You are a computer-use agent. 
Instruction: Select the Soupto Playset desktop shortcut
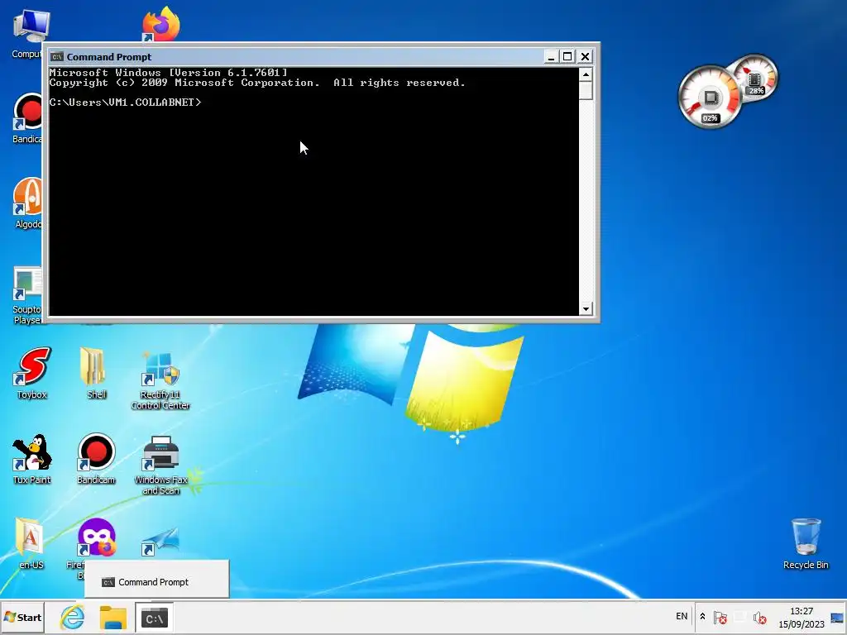(x=27, y=295)
